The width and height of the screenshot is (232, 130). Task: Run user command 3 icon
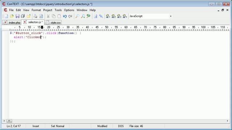[x=119, y=16]
